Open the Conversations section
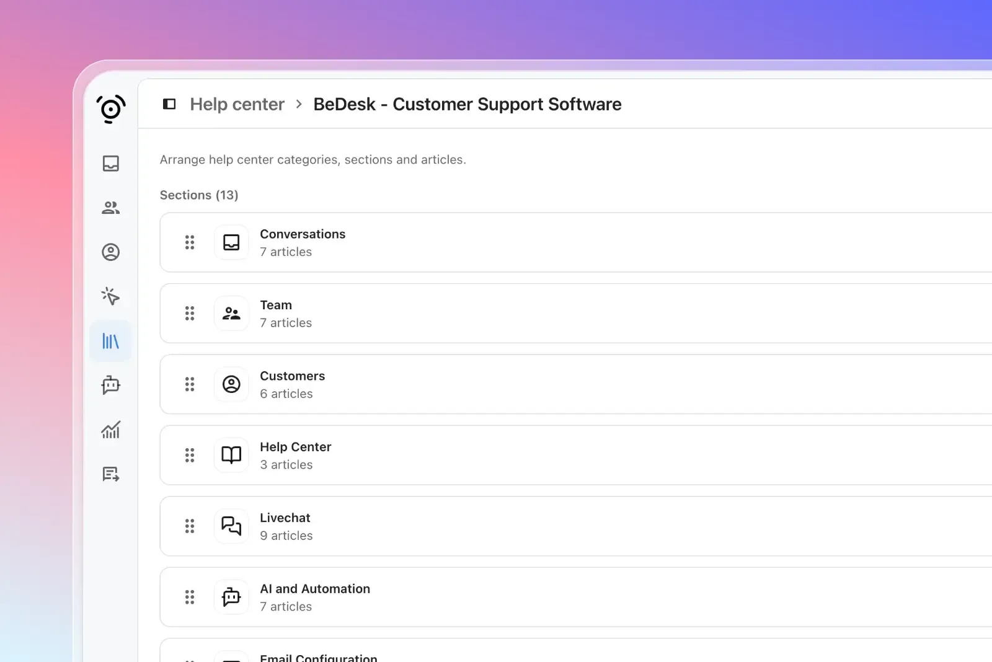This screenshot has width=992, height=662. pyautogui.click(x=303, y=234)
